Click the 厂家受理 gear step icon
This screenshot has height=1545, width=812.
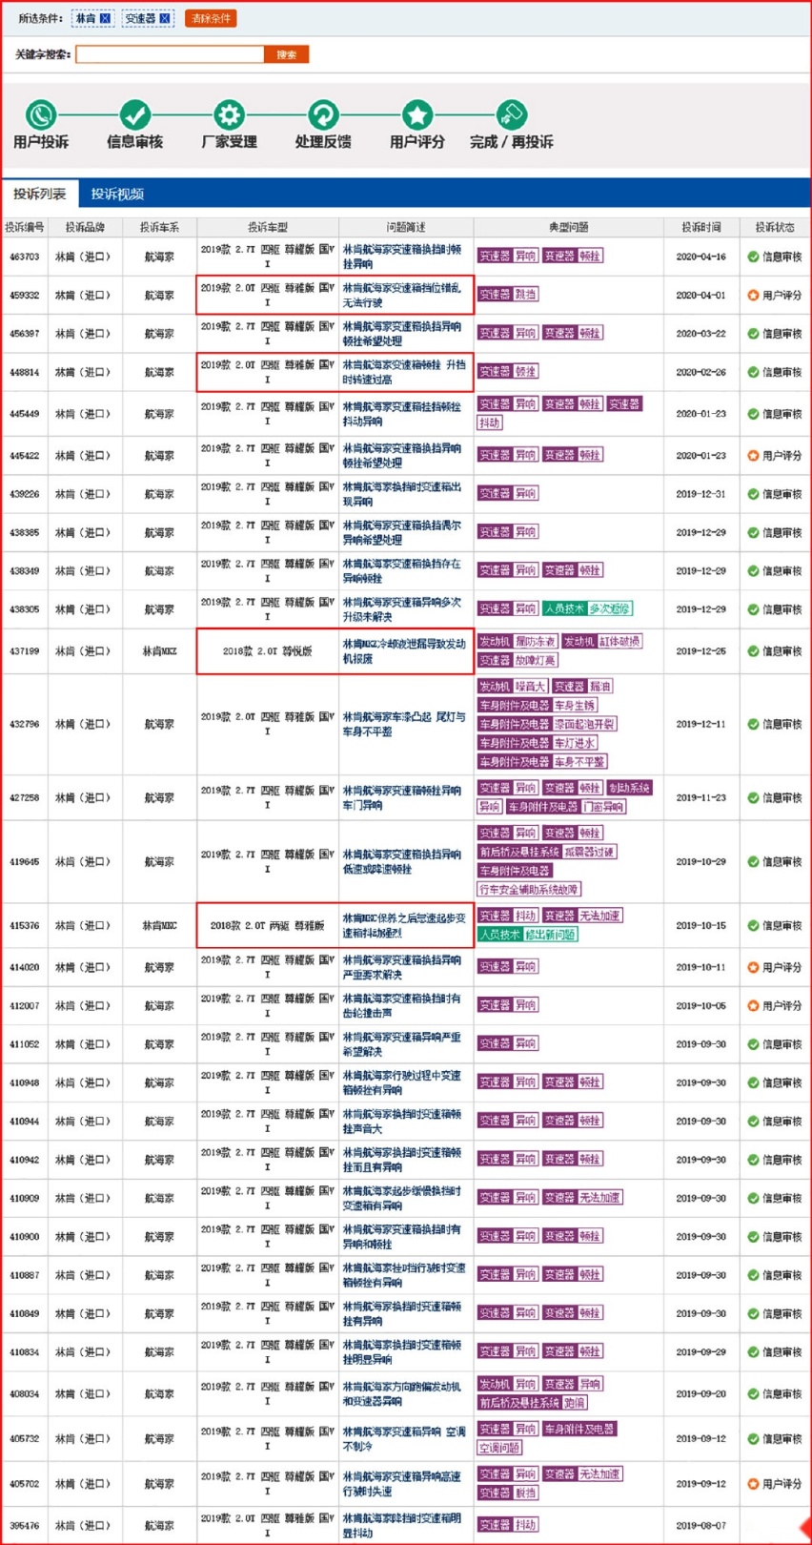pos(229,115)
